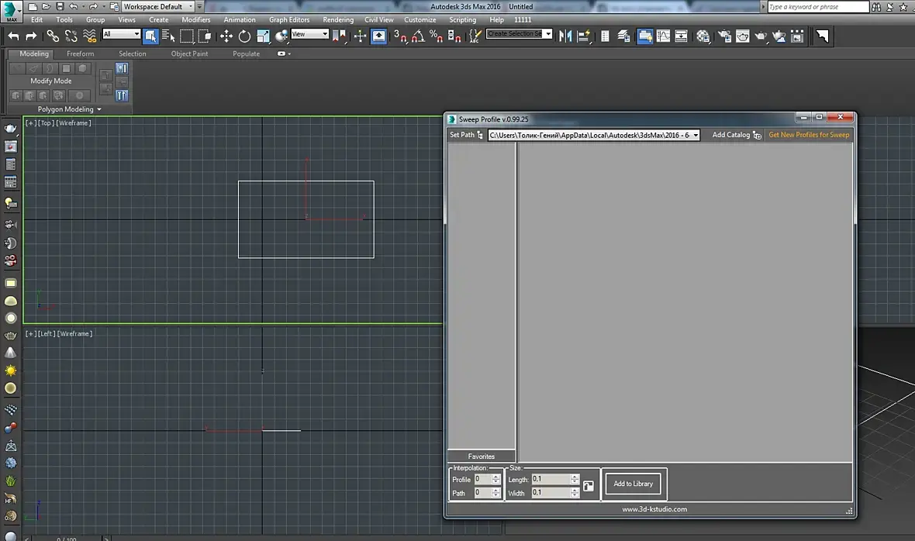Open Select by Name list icon
The image size is (915, 541).
(x=168, y=36)
